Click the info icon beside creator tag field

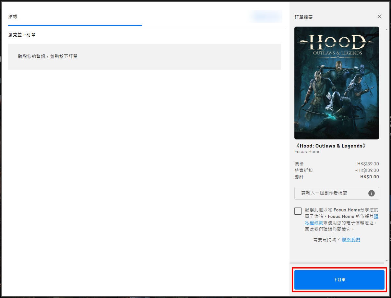(372, 193)
